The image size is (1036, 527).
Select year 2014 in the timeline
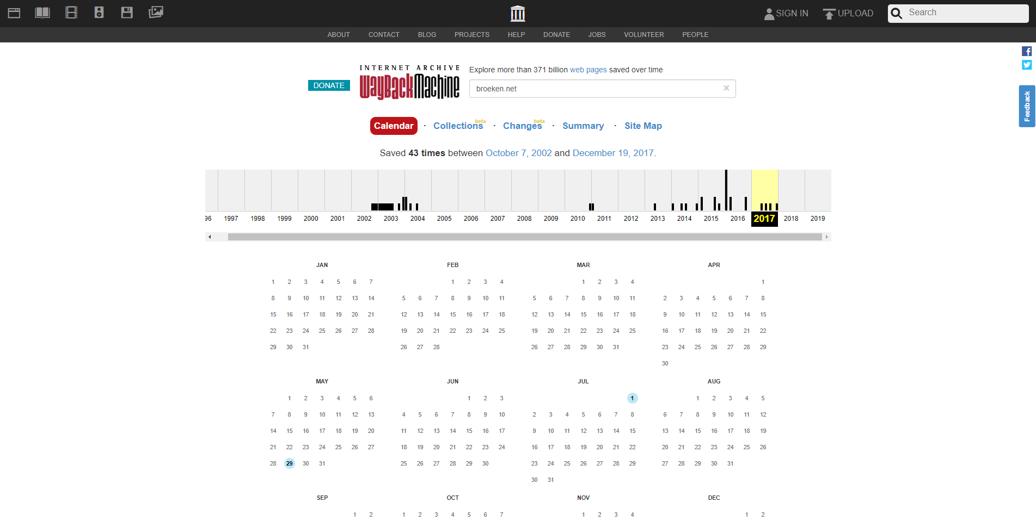[684, 219]
